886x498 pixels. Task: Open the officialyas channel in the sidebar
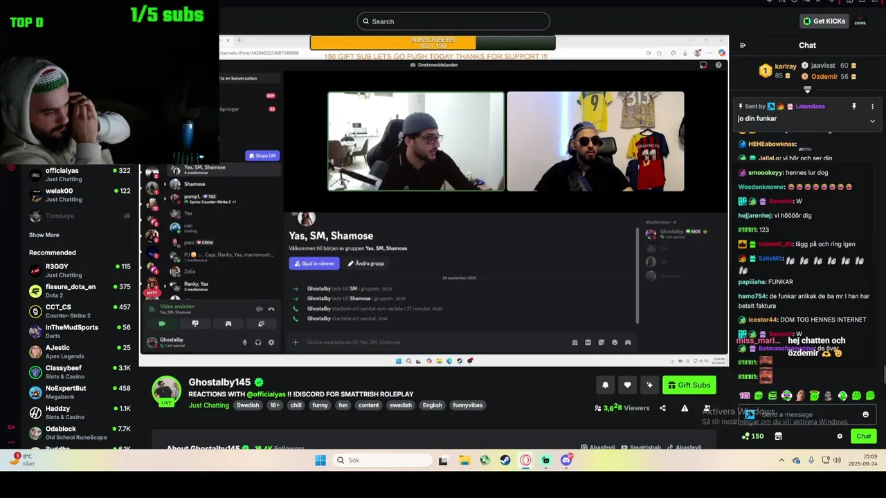coord(80,175)
